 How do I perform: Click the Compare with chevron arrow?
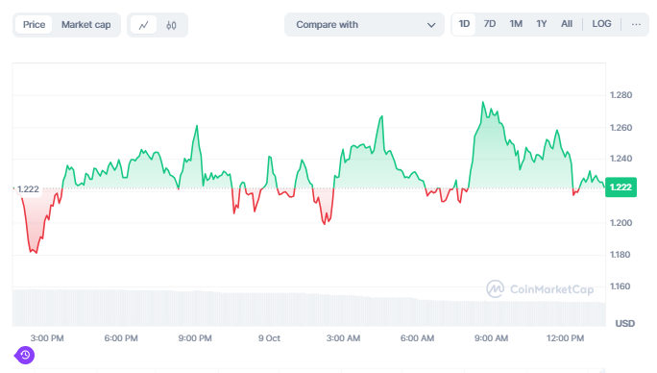(x=430, y=25)
